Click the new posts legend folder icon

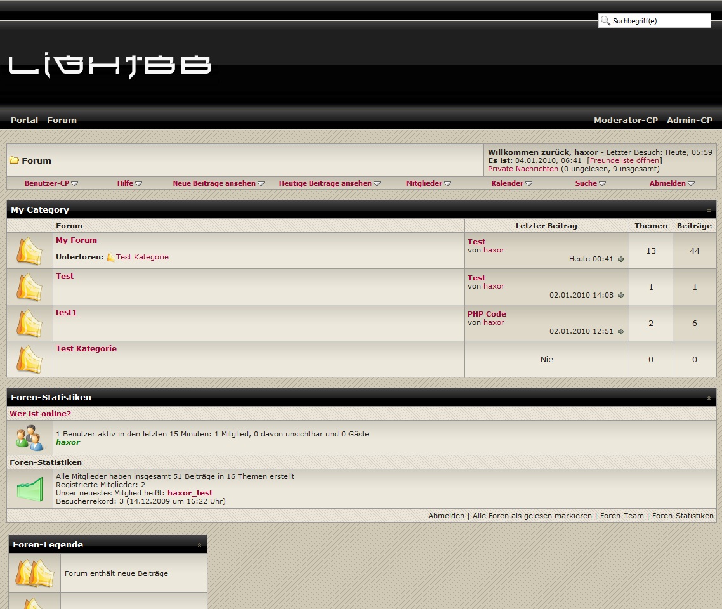(x=35, y=573)
